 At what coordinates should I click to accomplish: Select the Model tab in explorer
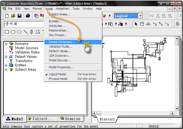(15, 119)
